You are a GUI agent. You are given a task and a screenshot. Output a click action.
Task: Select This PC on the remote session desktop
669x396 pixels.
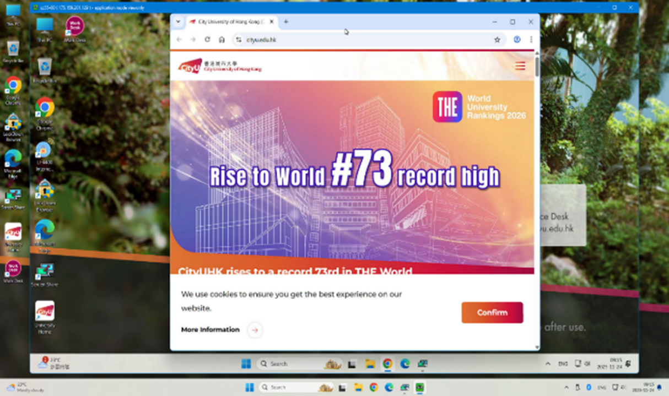(x=45, y=29)
